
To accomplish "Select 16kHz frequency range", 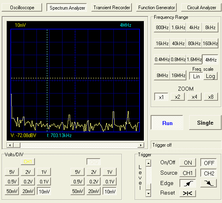I will click(162, 43).
